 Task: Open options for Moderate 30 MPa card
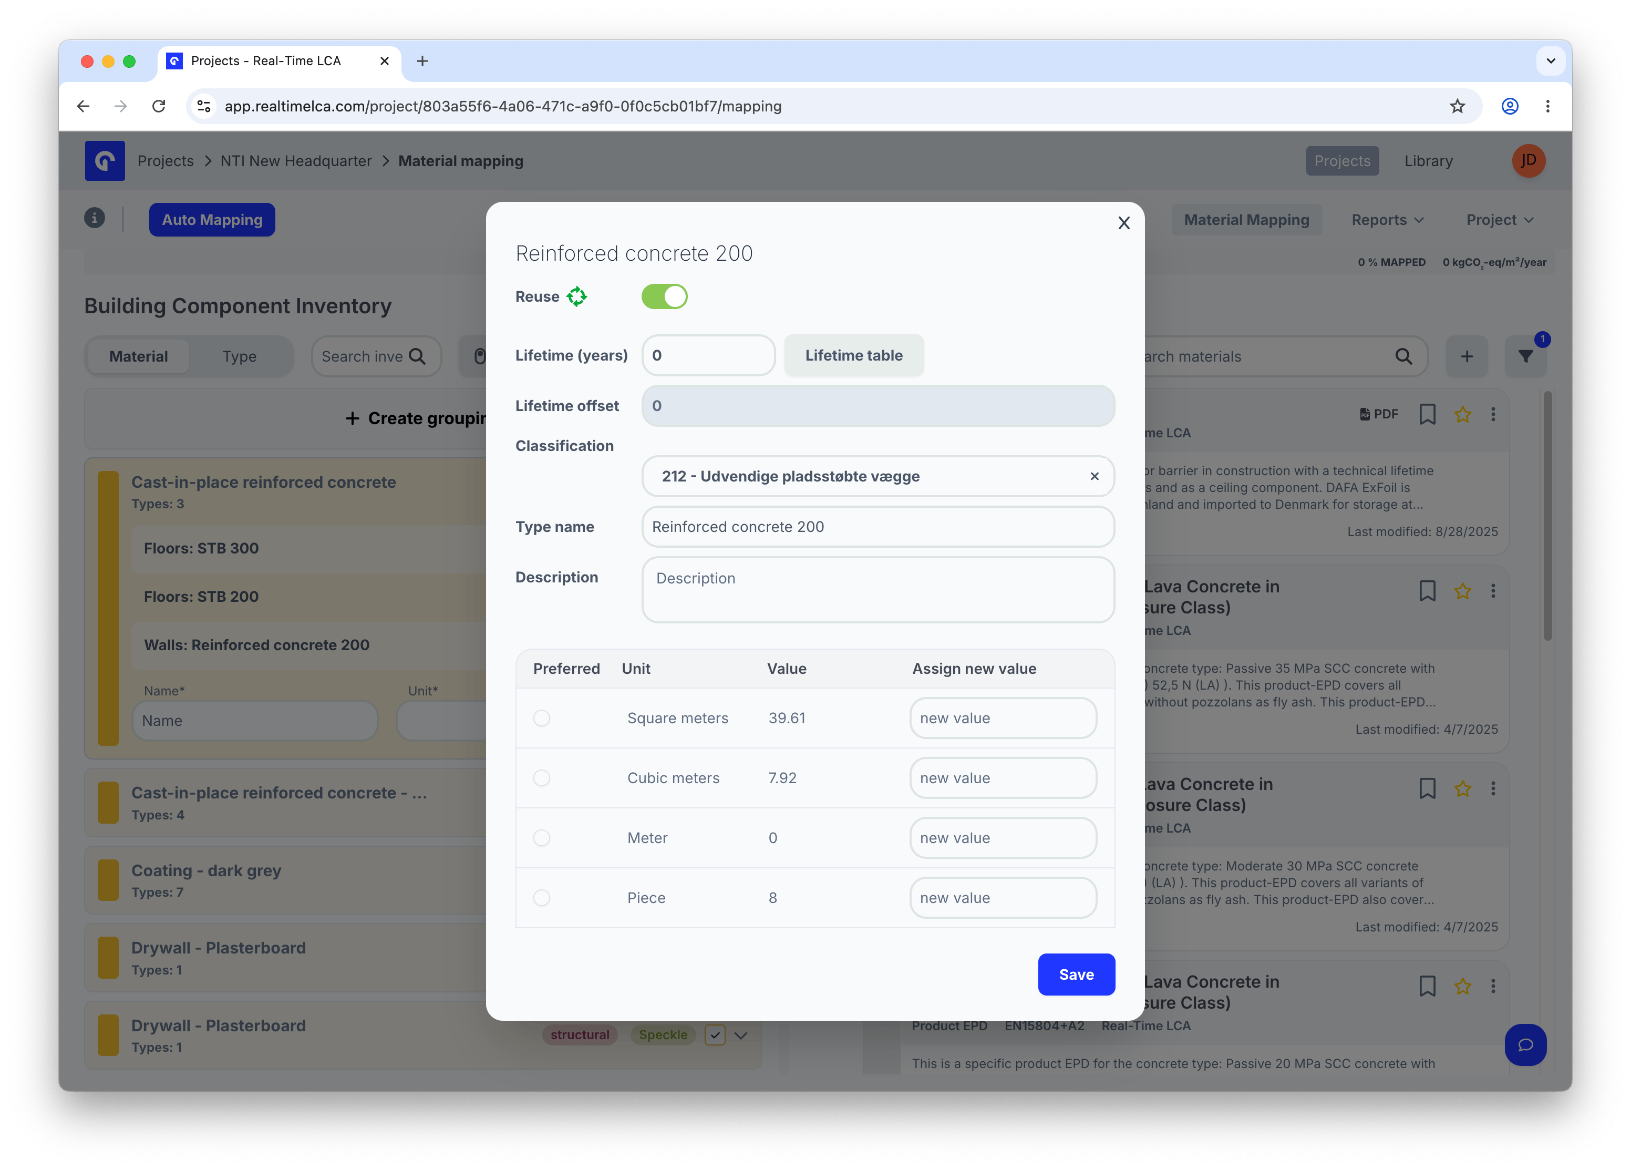(x=1493, y=788)
